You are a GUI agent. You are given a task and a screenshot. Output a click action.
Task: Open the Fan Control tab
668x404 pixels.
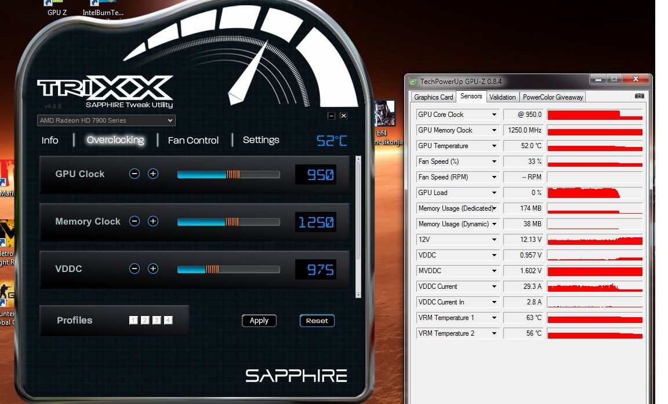(x=193, y=140)
